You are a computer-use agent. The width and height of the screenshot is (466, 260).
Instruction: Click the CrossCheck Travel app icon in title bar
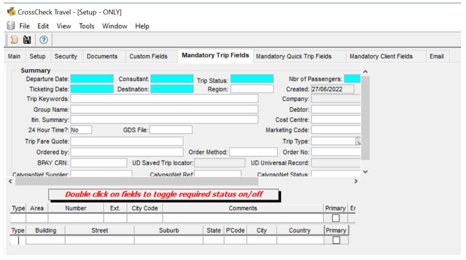12,12
